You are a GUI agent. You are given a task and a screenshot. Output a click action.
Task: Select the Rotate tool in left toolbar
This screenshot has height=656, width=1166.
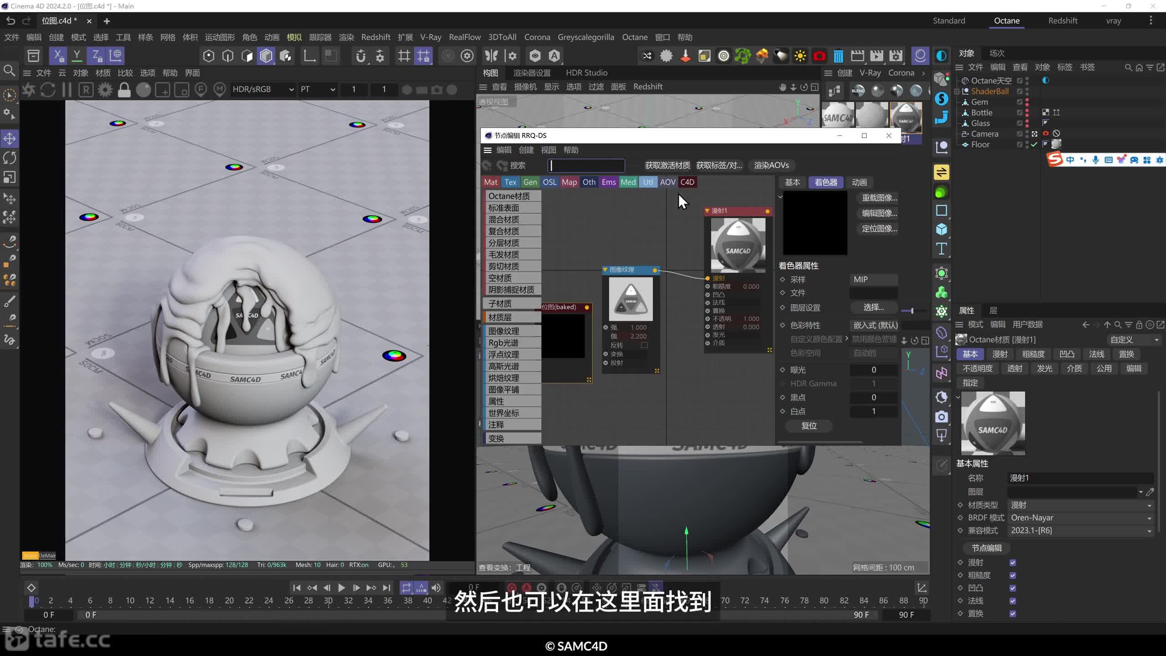(x=10, y=158)
